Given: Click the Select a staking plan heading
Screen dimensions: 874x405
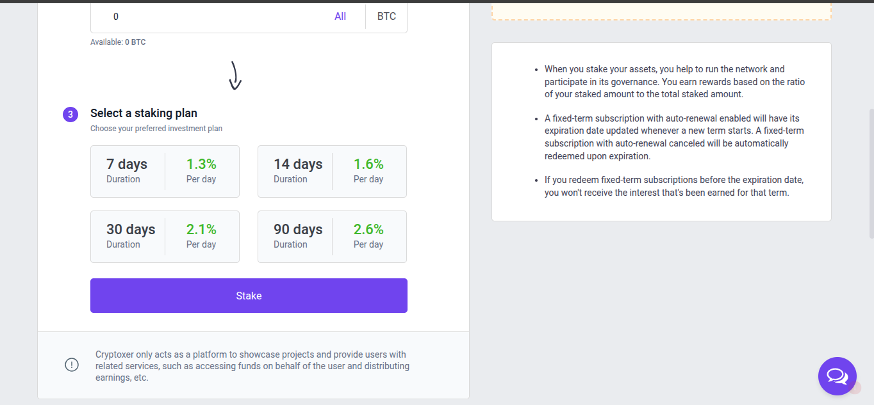Looking at the screenshot, I should [x=144, y=113].
